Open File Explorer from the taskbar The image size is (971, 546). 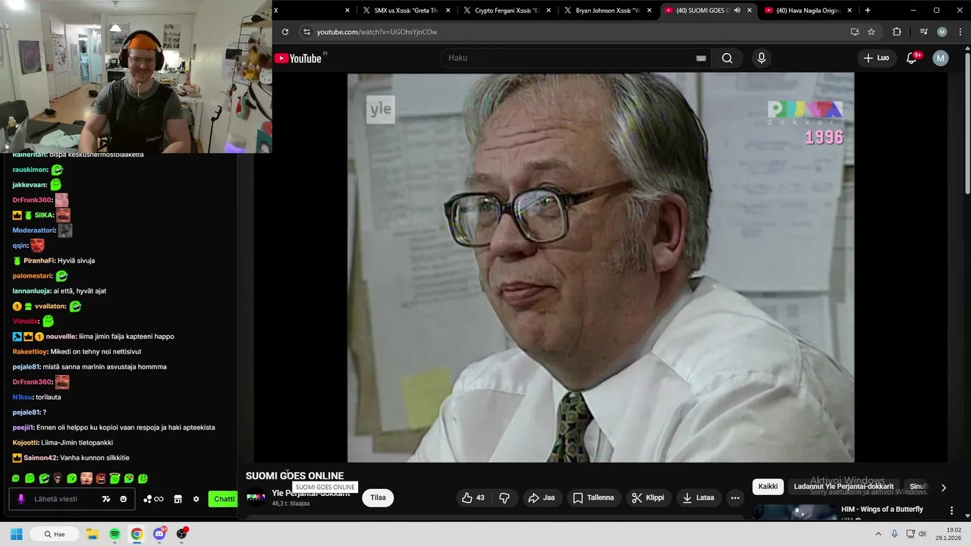pyautogui.click(x=93, y=534)
